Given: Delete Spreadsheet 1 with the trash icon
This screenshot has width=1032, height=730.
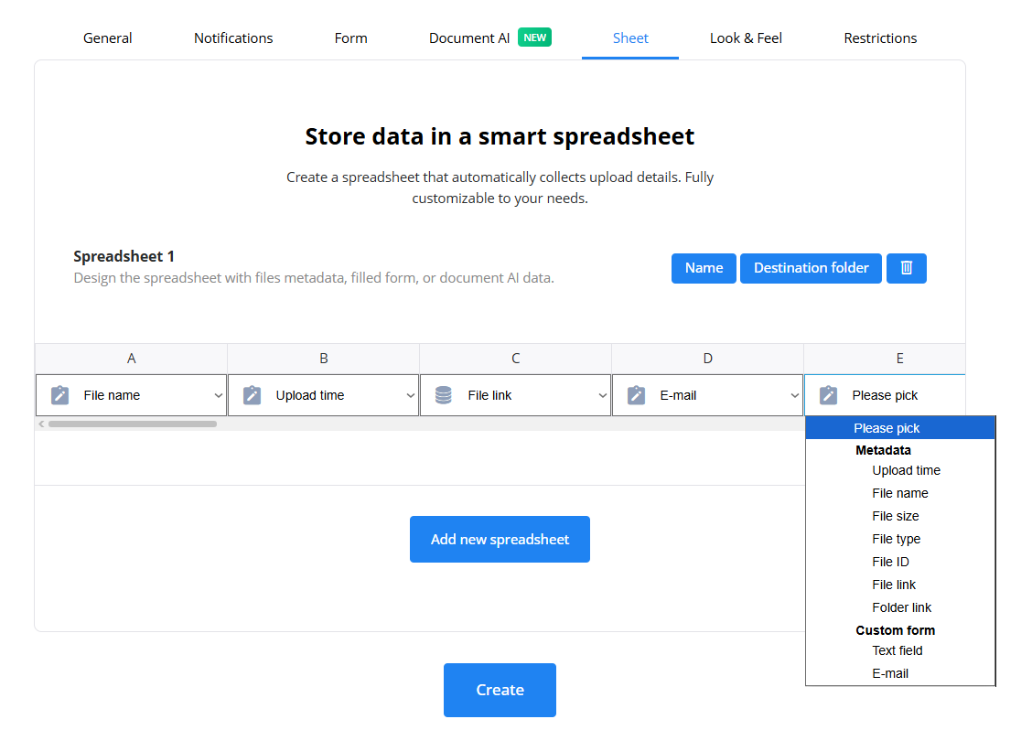Looking at the screenshot, I should (x=906, y=268).
